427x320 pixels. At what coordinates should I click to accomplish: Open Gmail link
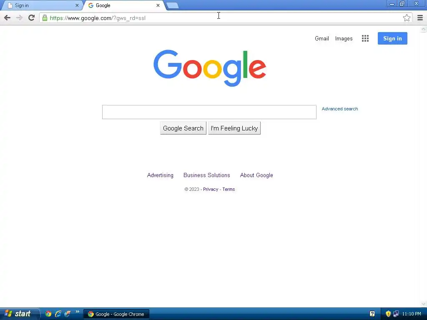tap(322, 39)
